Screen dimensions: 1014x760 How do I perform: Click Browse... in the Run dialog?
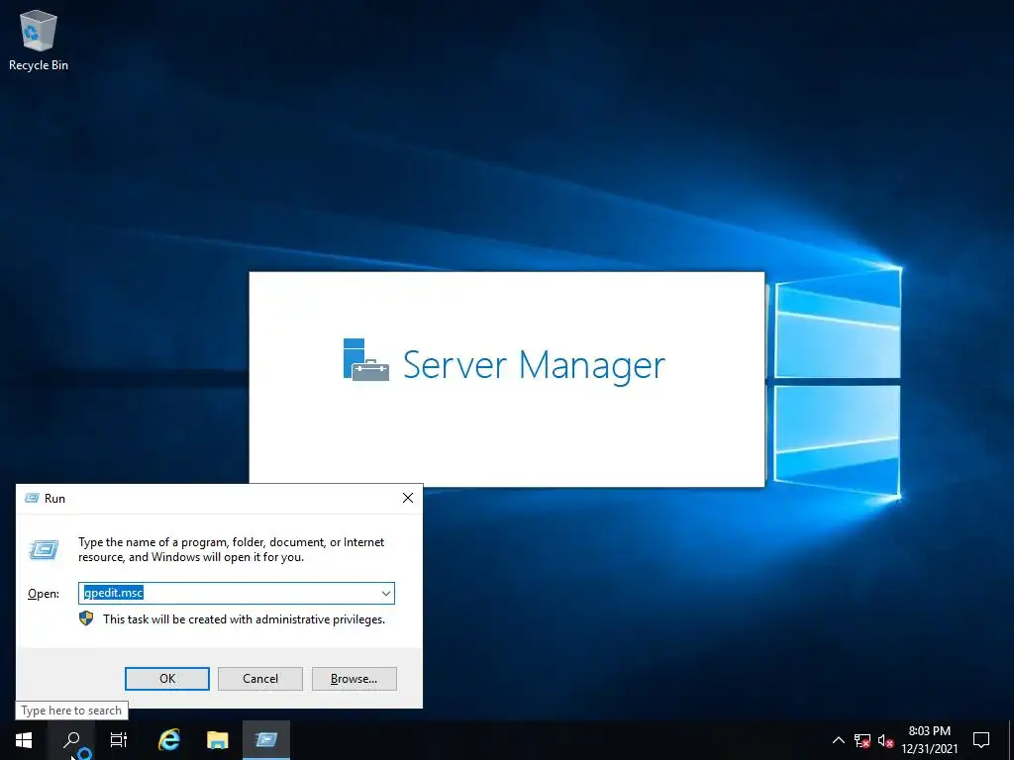[x=354, y=679]
